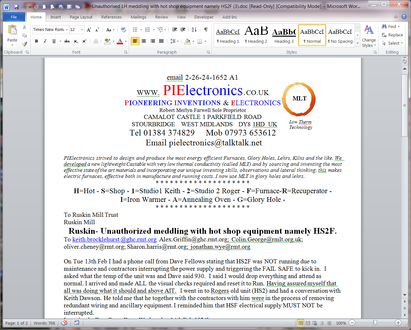The width and height of the screenshot is (411, 330).
Task: Open the Line Spacing dropdown
Action: 175,41
